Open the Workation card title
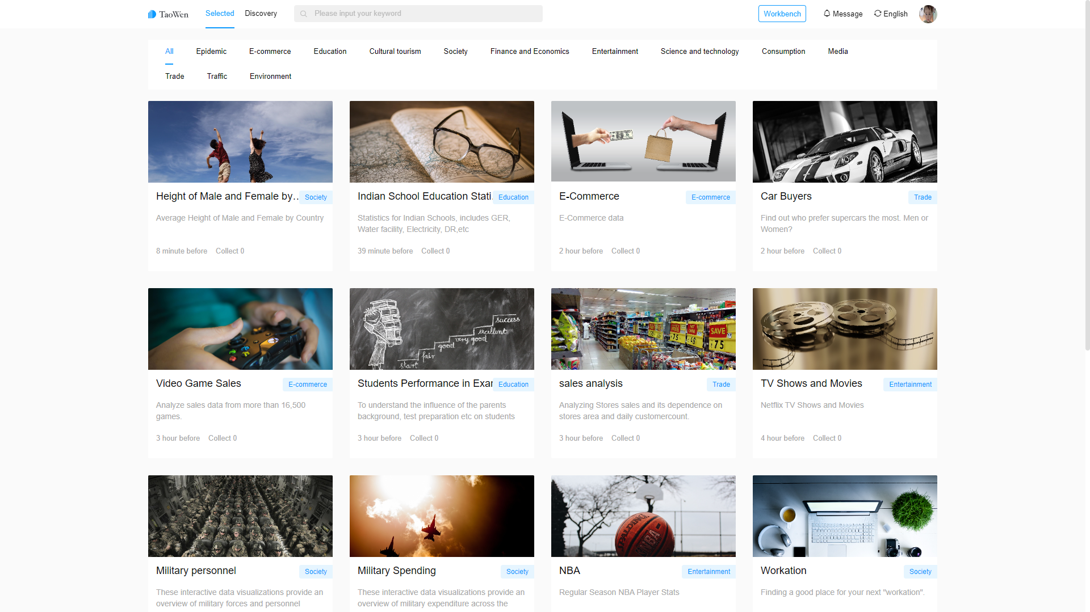The image size is (1090, 612). pyautogui.click(x=783, y=571)
